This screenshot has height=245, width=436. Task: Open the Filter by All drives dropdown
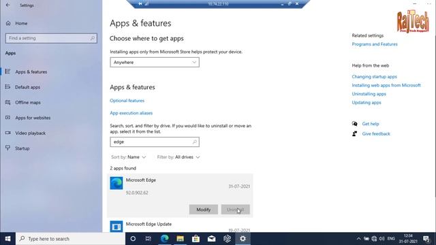pyautogui.click(x=178, y=157)
